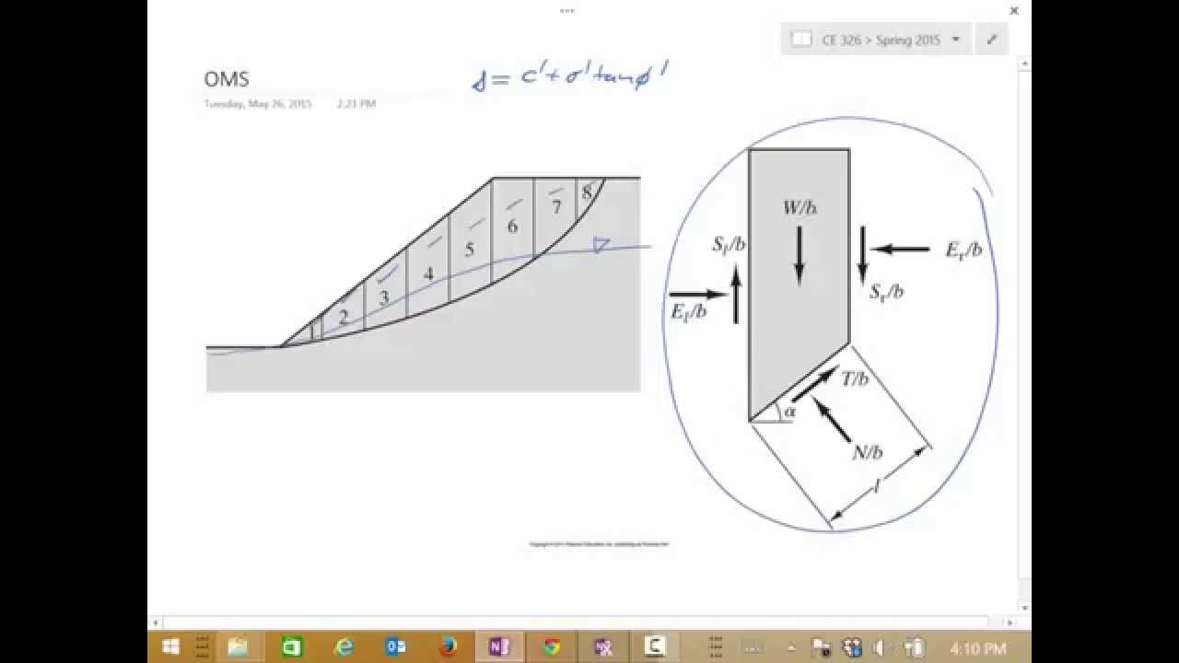Click the vertical scrollbar up arrow

[x=1025, y=62]
